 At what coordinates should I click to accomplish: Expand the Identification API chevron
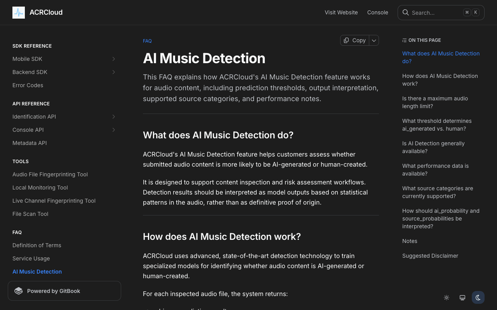click(113, 117)
